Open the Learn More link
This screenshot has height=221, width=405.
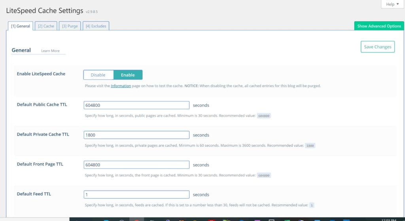point(50,51)
